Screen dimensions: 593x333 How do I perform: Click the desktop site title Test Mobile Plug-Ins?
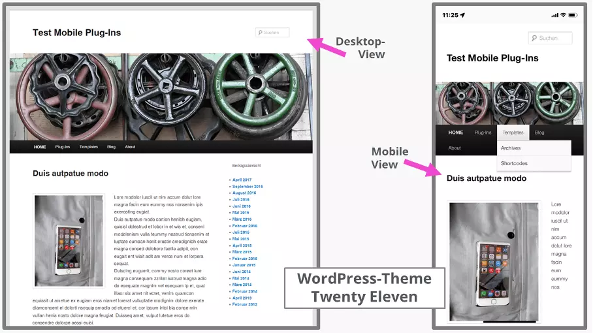[76, 33]
